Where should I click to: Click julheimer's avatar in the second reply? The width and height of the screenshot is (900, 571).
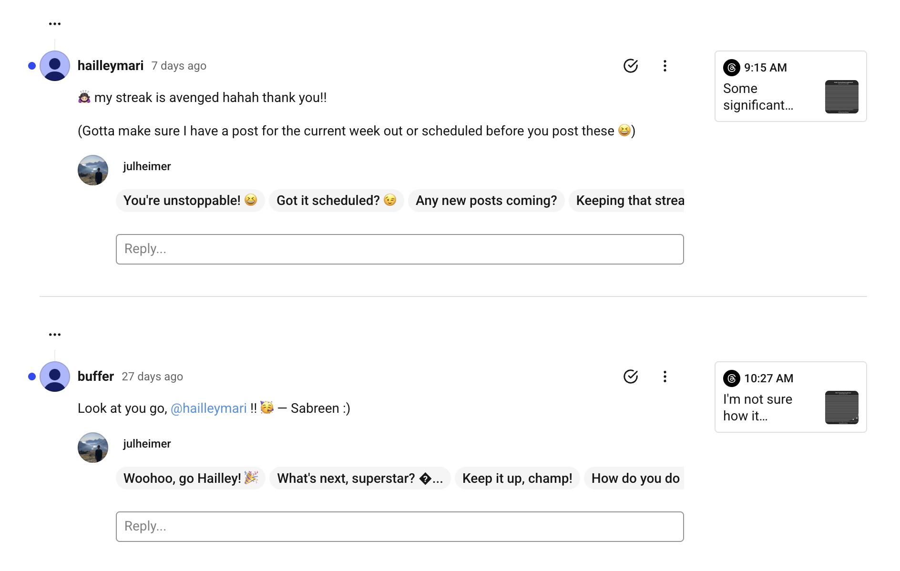93,448
